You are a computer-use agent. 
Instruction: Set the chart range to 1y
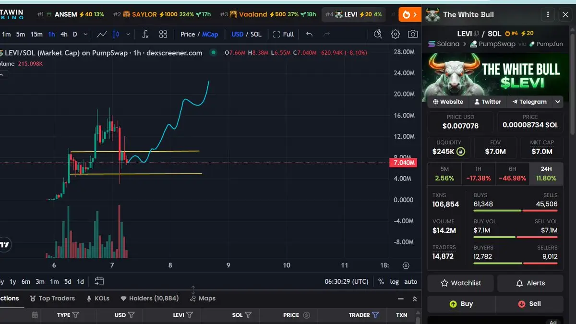13,282
